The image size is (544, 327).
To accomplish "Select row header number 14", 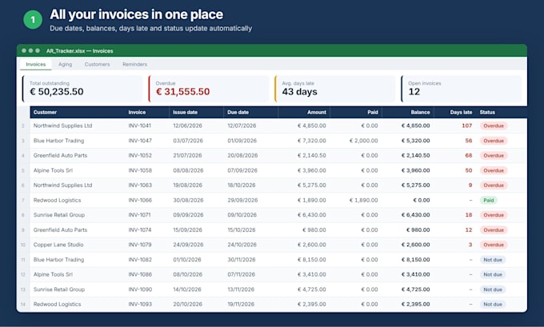I will [x=23, y=304].
